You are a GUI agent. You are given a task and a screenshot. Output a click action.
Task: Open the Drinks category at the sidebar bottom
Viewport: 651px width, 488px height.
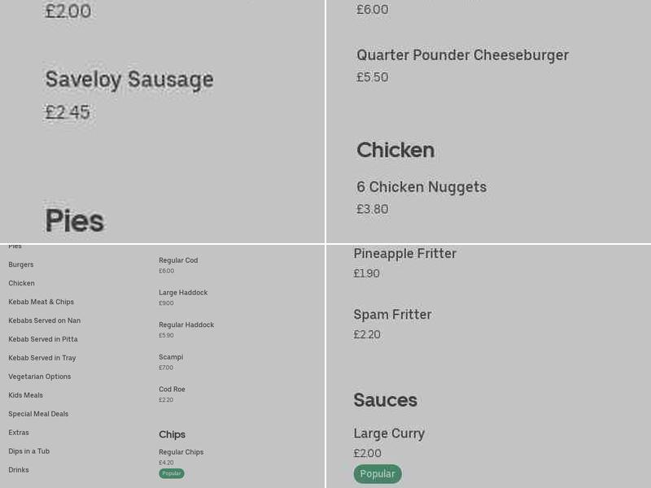click(18, 469)
